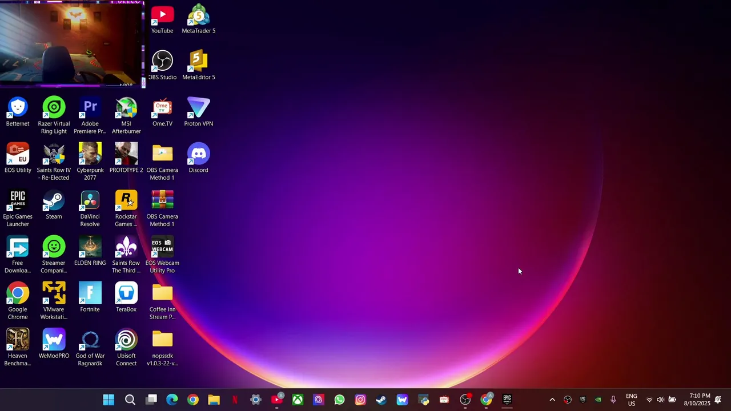The image size is (731, 411).
Task: Open the YouTube desktop shortcut
Action: (x=162, y=19)
